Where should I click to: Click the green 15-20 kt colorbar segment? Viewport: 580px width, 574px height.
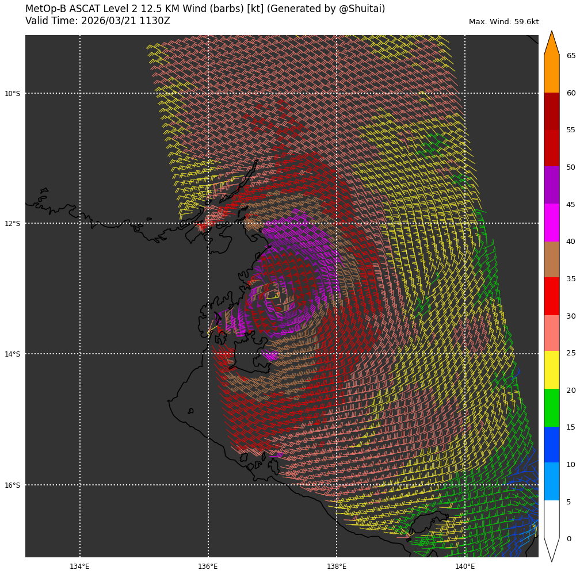(x=551, y=407)
